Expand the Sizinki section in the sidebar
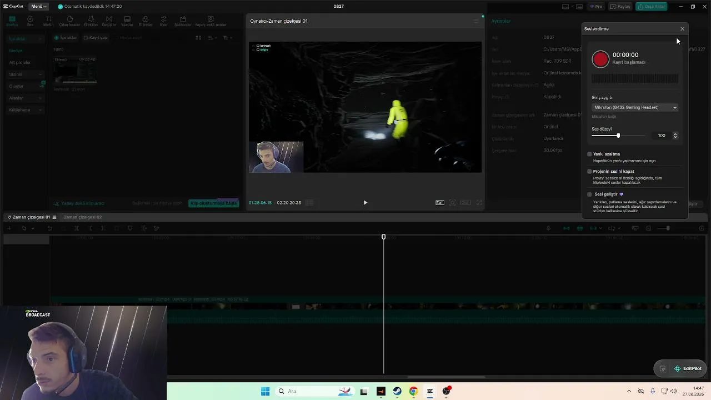Screen dimensions: 711x400 25,74
